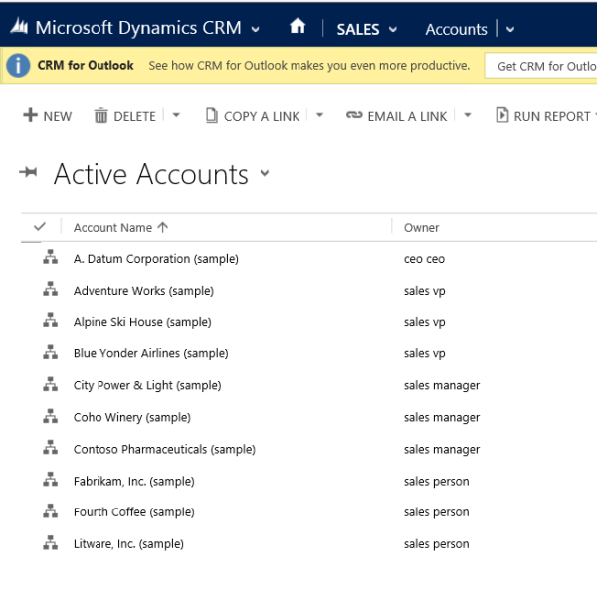Open the Active Accounts view selector chevron

pos(265,173)
